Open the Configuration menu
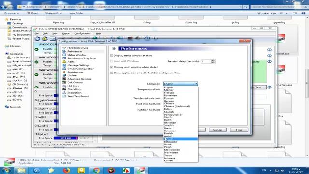309x174 pixels. coord(83,33)
